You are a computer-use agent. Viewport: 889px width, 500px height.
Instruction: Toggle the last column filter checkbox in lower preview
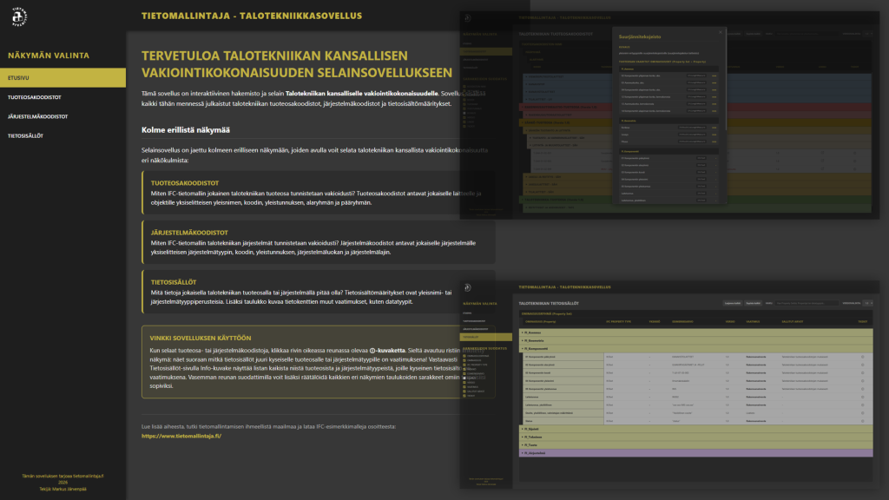(464, 397)
